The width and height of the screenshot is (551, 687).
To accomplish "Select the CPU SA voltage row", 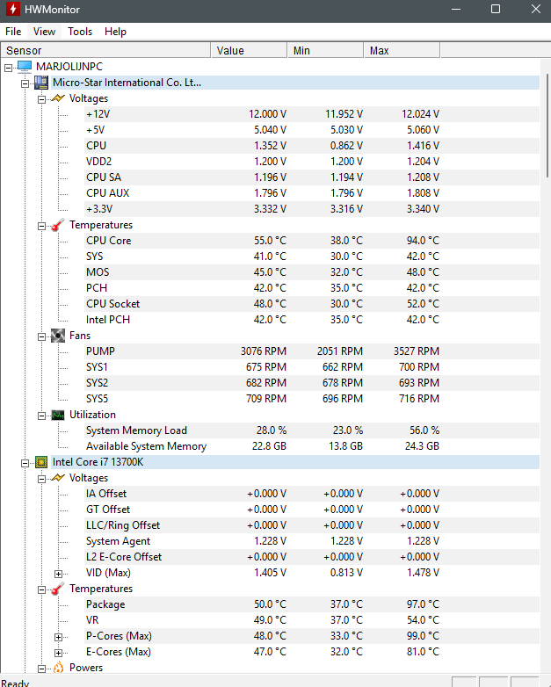I will [312, 177].
